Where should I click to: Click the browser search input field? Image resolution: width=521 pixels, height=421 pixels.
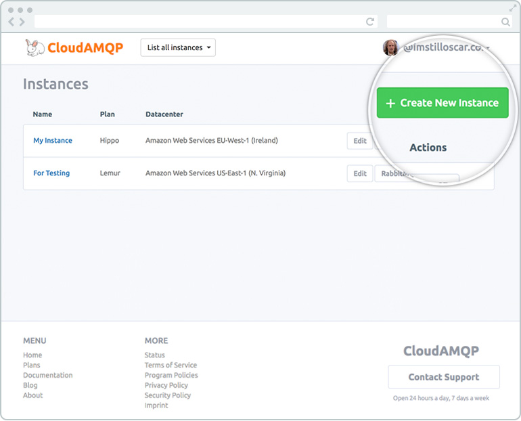(x=449, y=22)
